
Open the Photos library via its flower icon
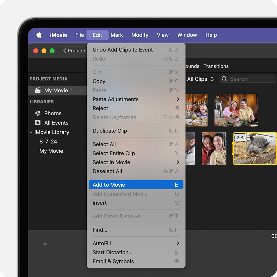click(37, 113)
